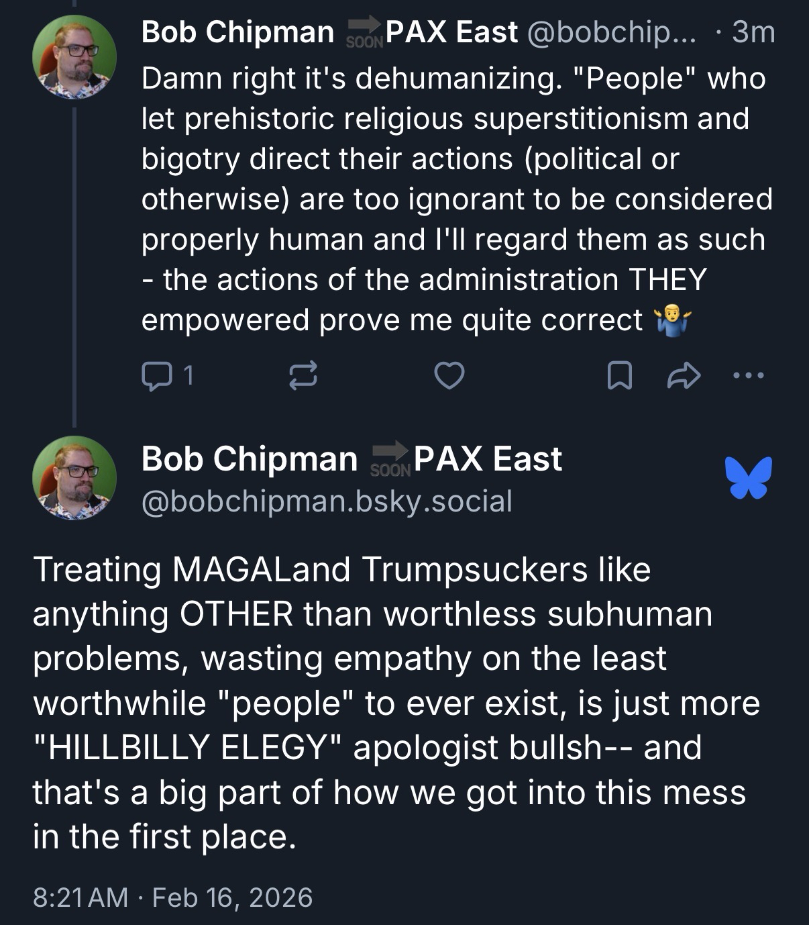Image resolution: width=809 pixels, height=925 pixels.
Task: Open the main post author's avatar
Action: [74, 478]
